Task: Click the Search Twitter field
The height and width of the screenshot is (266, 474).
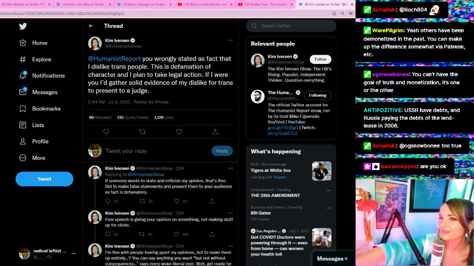Action: pyautogui.click(x=291, y=25)
